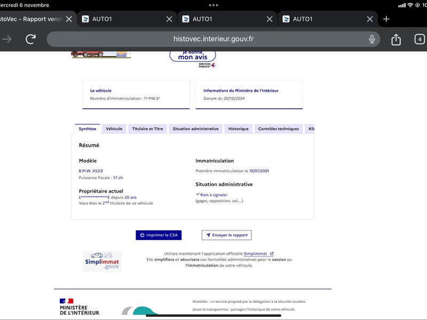
Task: Open the share sheet icon
Action: click(396, 39)
